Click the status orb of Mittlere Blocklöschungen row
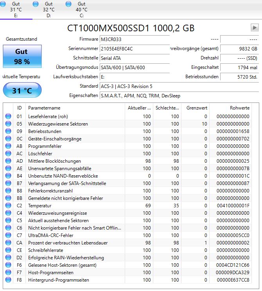This screenshot has width=262, height=291. 8,161
